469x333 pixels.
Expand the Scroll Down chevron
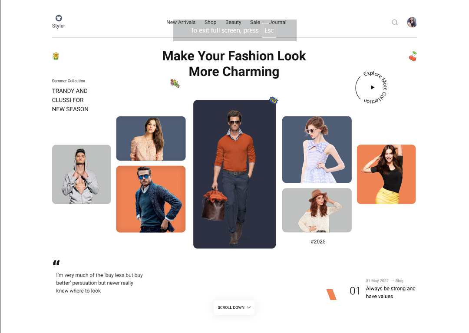(248, 307)
